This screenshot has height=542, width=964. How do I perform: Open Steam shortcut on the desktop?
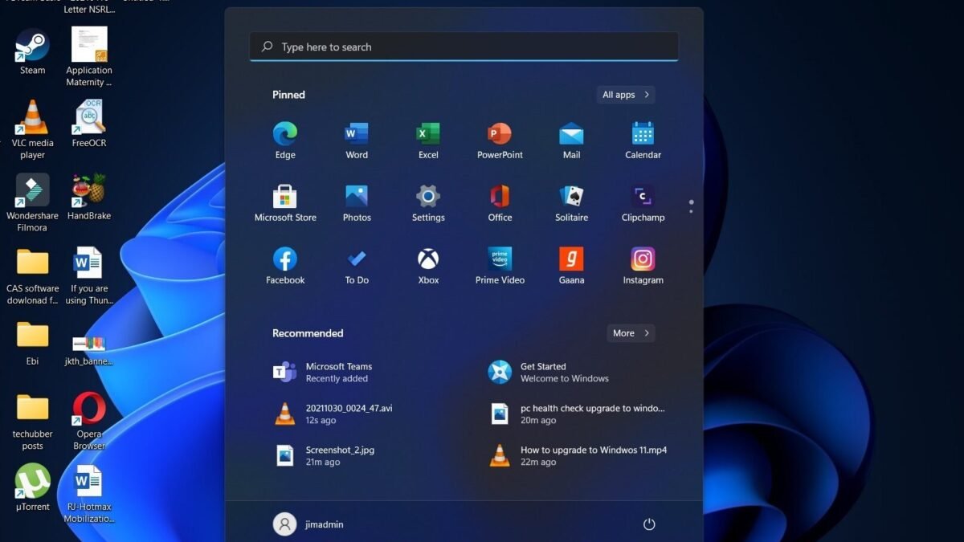(32, 51)
